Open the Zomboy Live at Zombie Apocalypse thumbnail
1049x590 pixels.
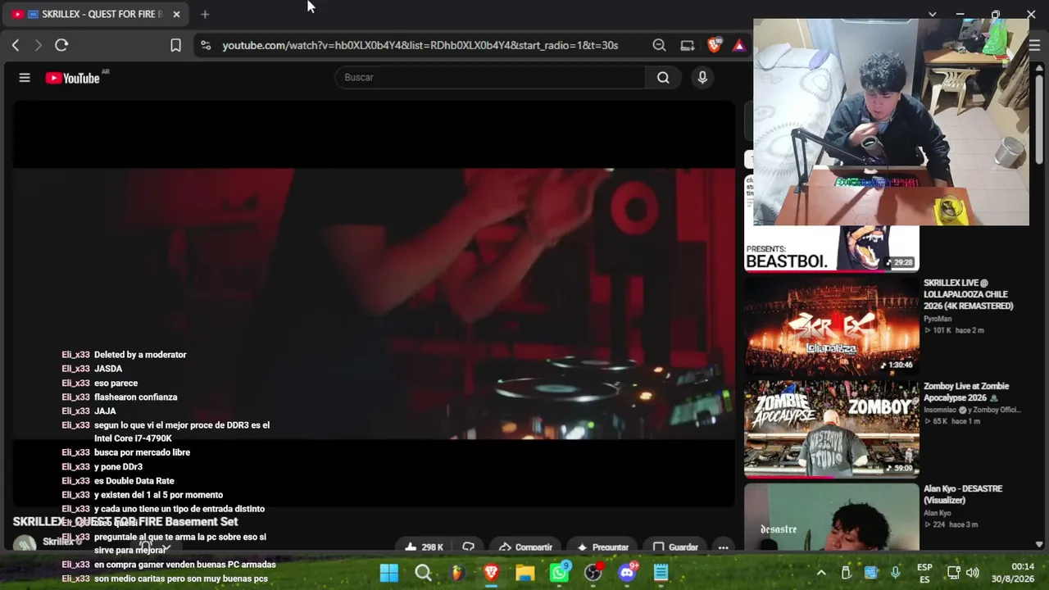click(x=832, y=429)
